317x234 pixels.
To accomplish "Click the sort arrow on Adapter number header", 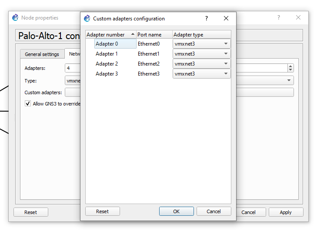I will pyautogui.click(x=133, y=34).
